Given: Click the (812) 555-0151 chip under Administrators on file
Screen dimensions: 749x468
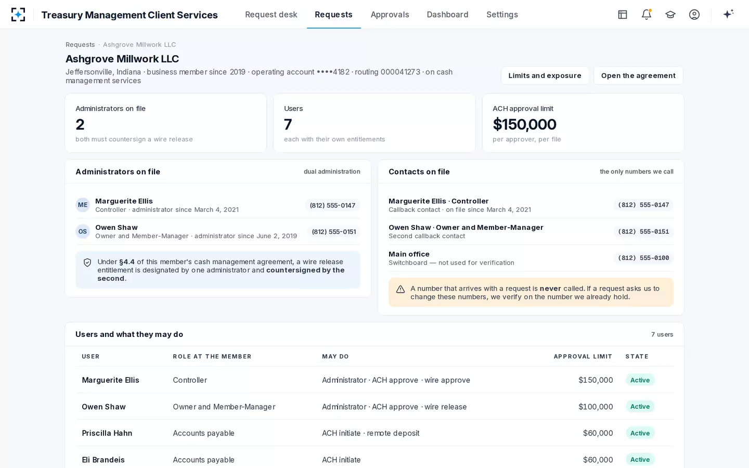Looking at the screenshot, I should click(x=334, y=232).
